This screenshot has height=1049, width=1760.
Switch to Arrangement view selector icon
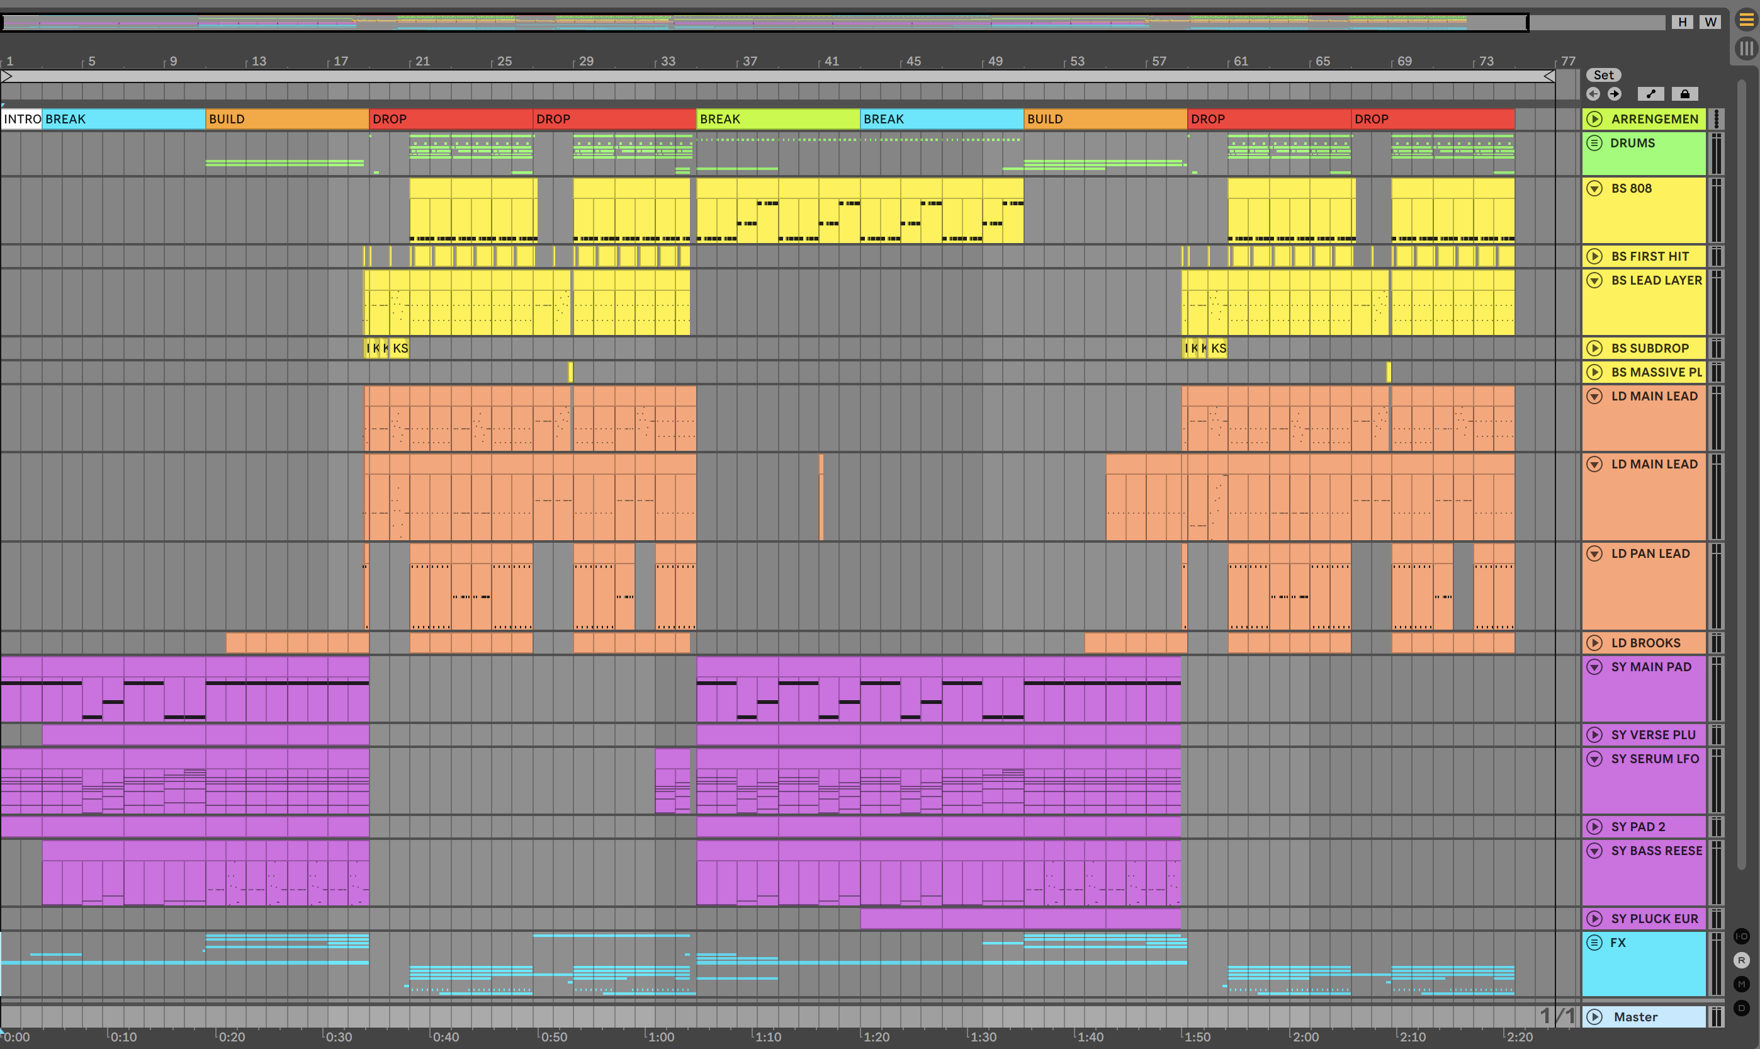(1746, 20)
